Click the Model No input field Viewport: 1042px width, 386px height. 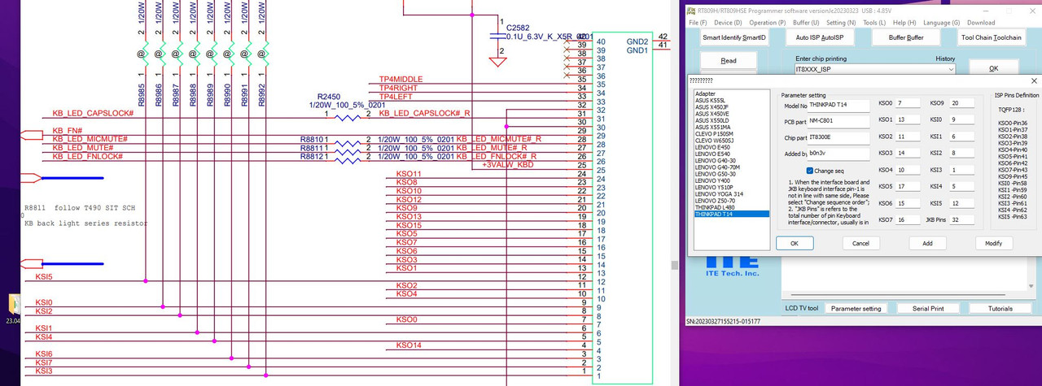tap(838, 106)
